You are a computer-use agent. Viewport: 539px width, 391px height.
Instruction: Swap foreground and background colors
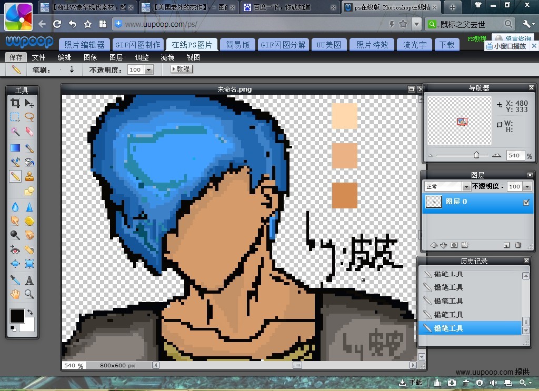[x=30, y=312]
